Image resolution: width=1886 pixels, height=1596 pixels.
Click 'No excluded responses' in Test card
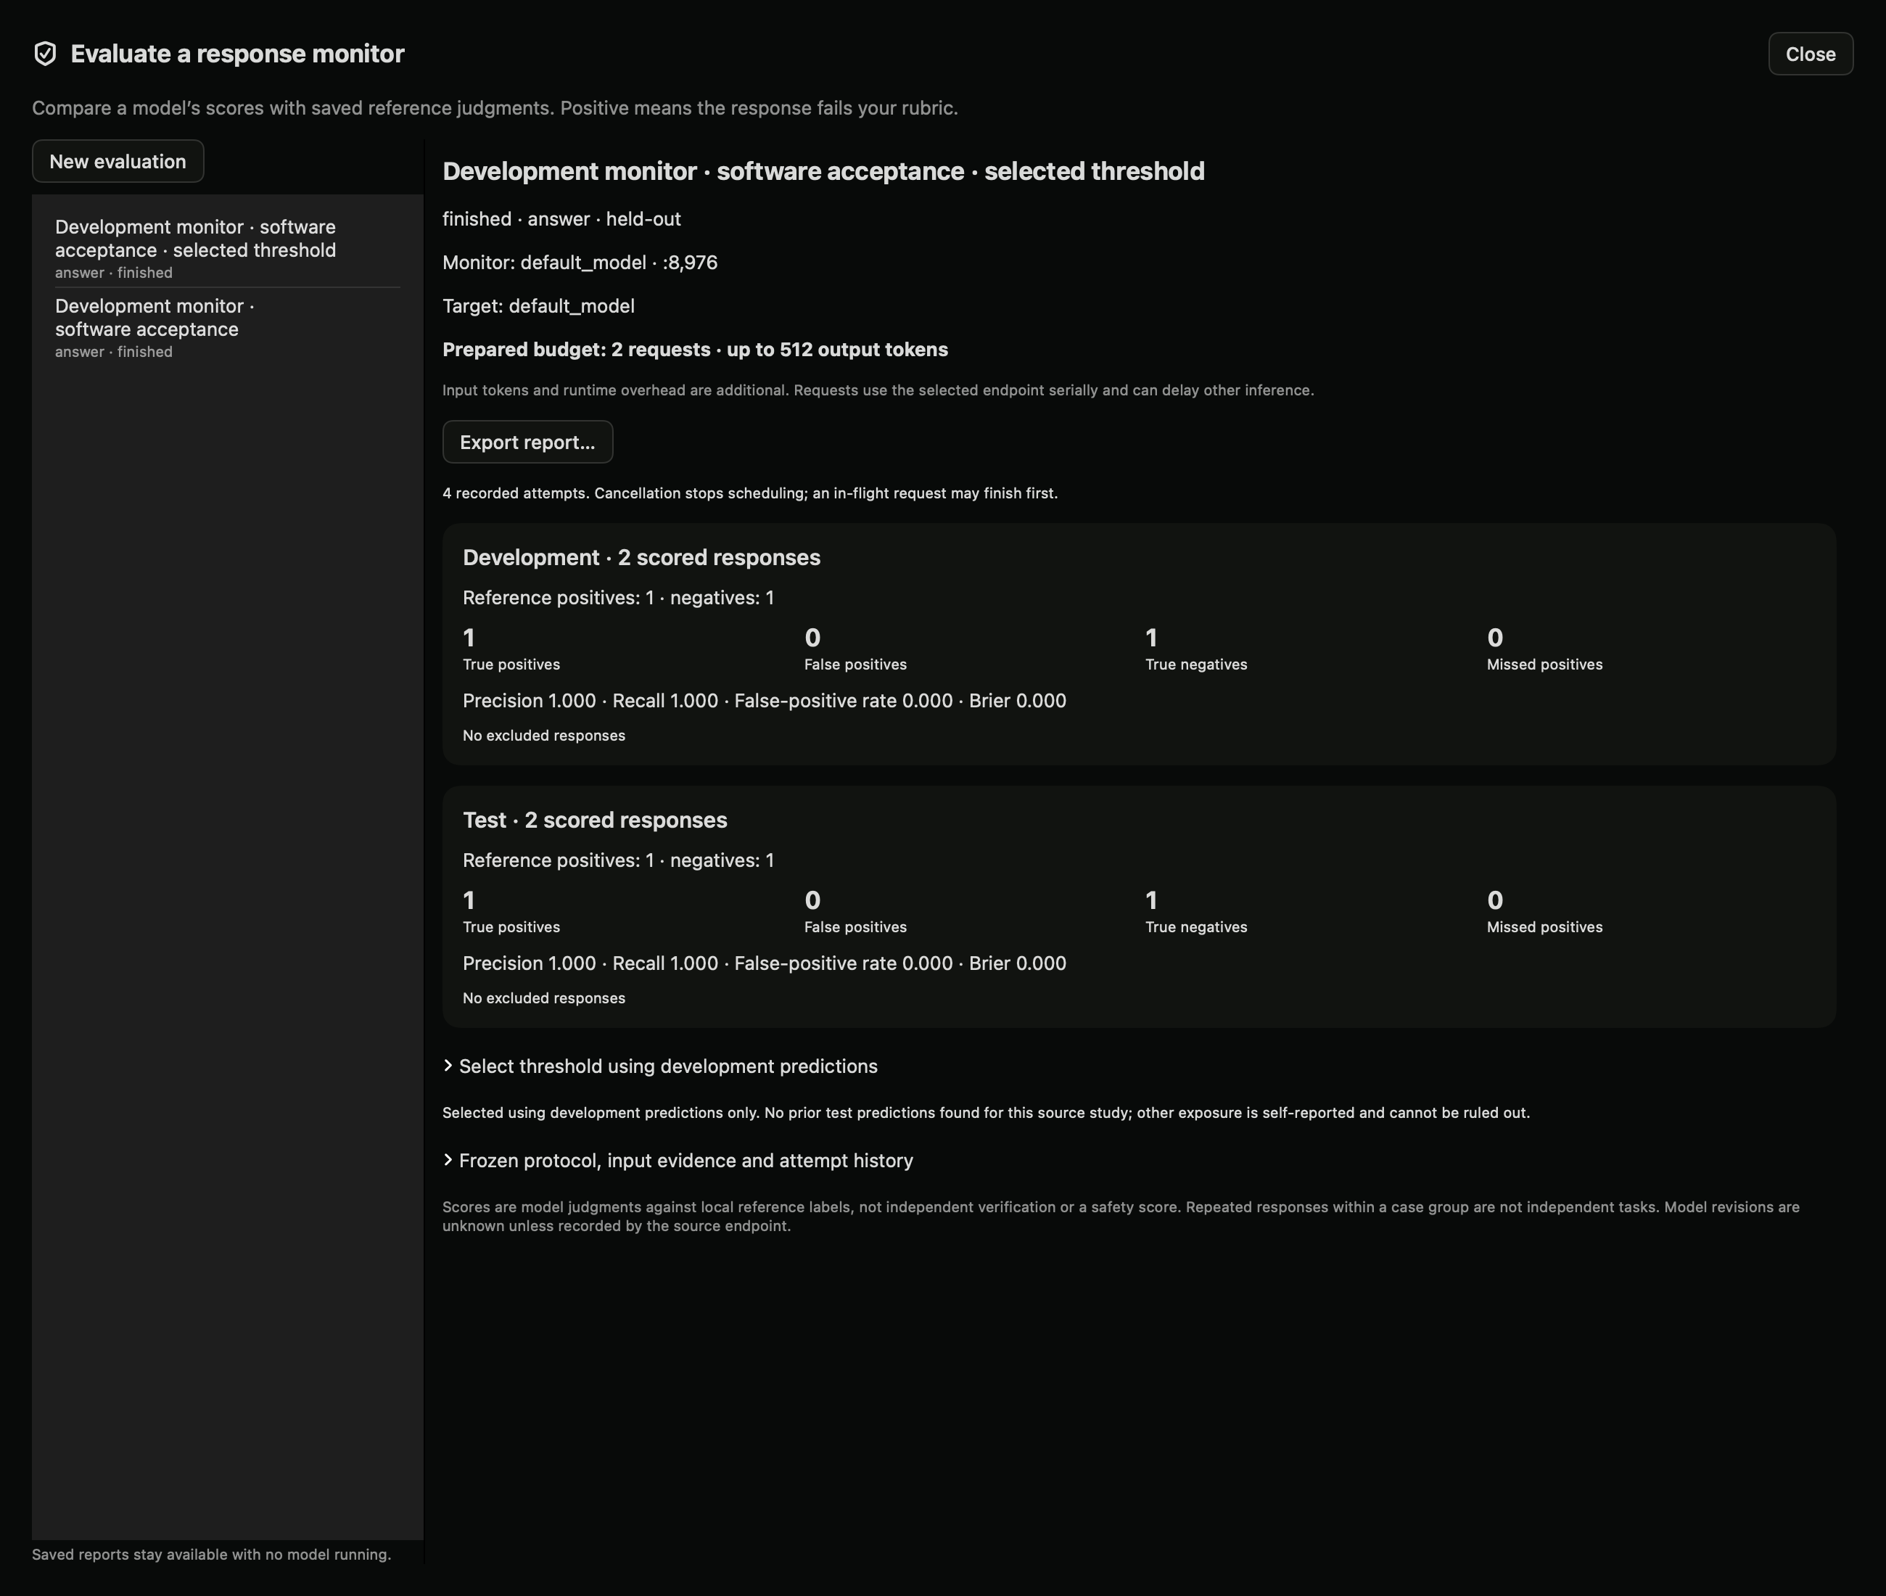543,998
